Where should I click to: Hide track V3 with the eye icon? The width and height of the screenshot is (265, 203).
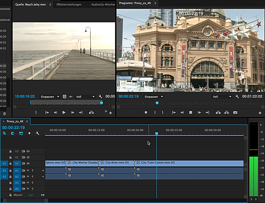coord(28,151)
